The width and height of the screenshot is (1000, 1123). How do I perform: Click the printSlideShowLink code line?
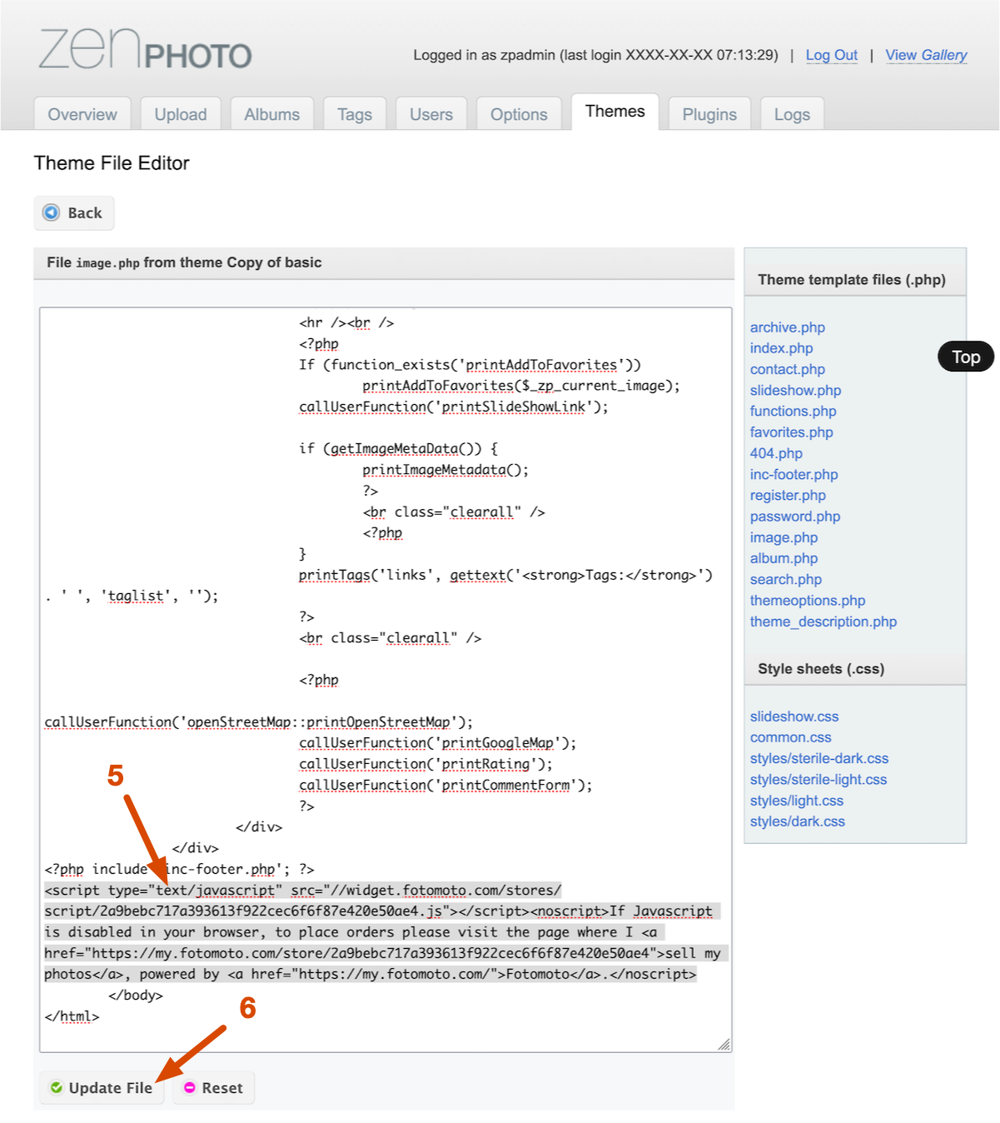coord(454,407)
